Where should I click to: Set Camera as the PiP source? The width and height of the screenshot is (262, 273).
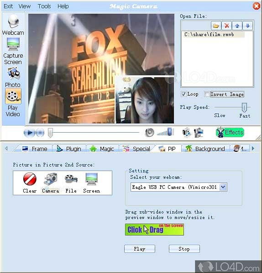click(x=51, y=183)
